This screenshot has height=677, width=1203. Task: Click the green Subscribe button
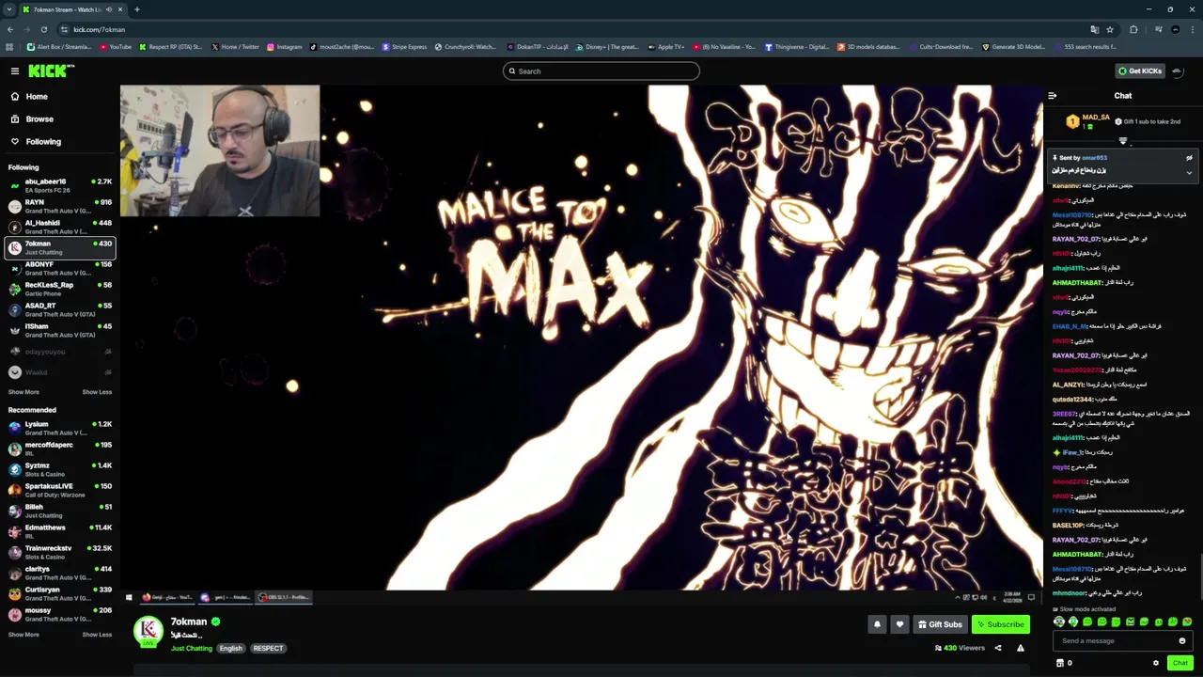pos(1001,624)
